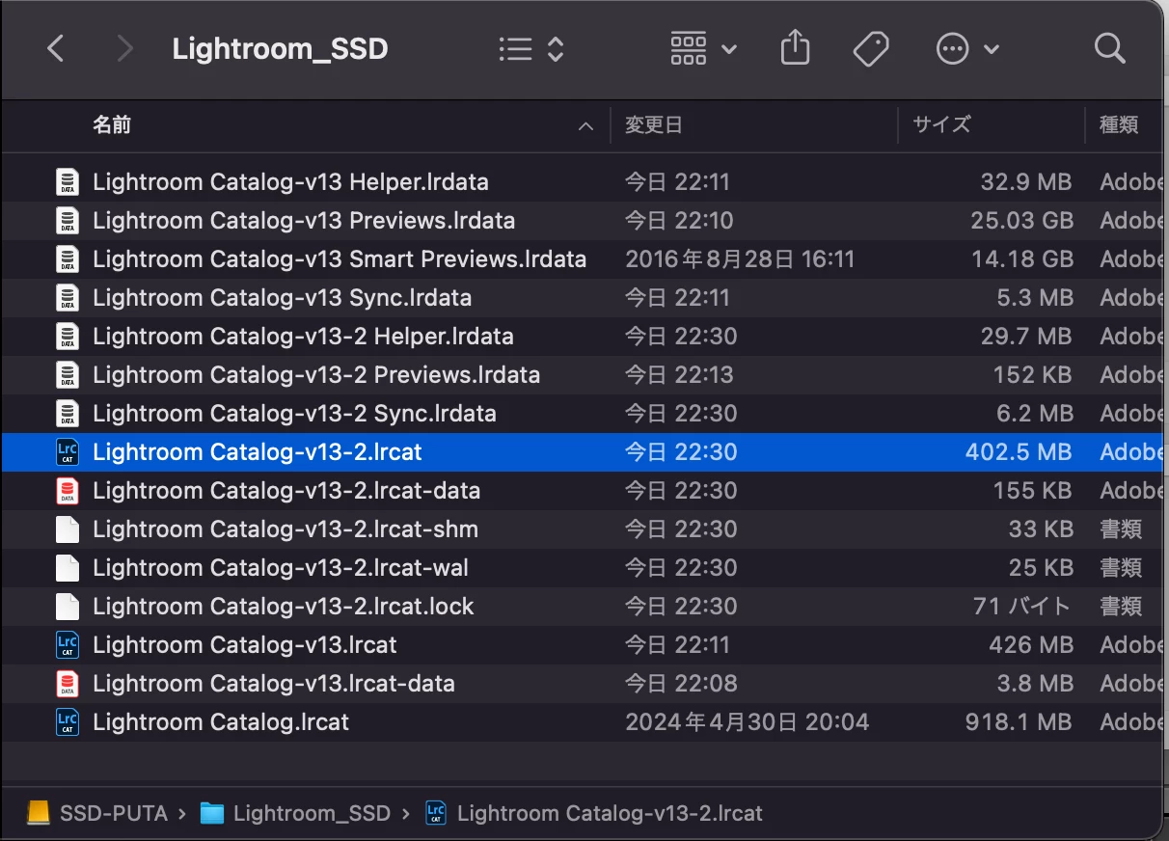Sort by the 変更日 column header

coord(654,124)
